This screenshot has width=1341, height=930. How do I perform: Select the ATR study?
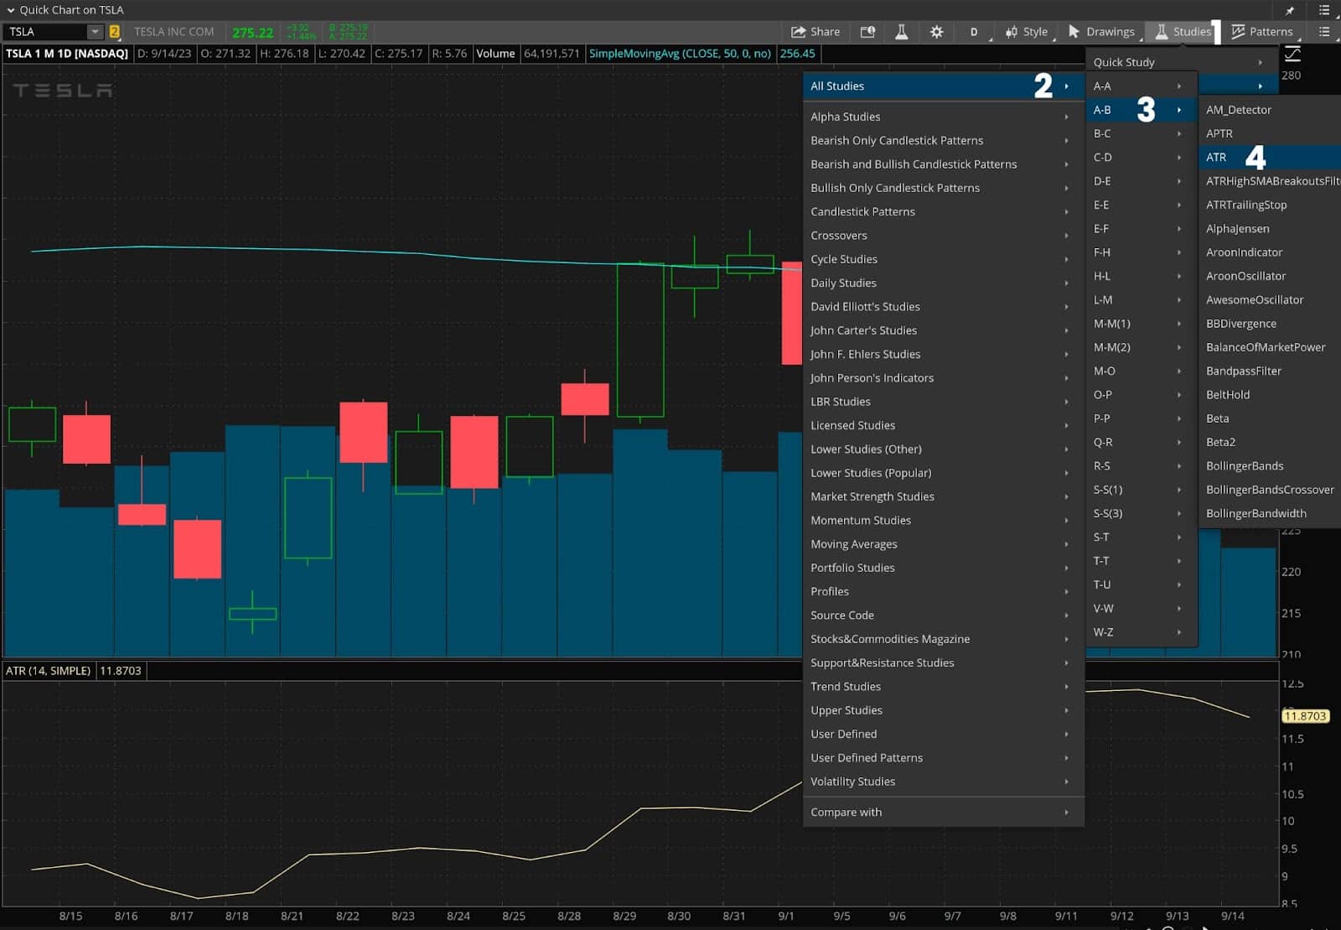coord(1271,157)
